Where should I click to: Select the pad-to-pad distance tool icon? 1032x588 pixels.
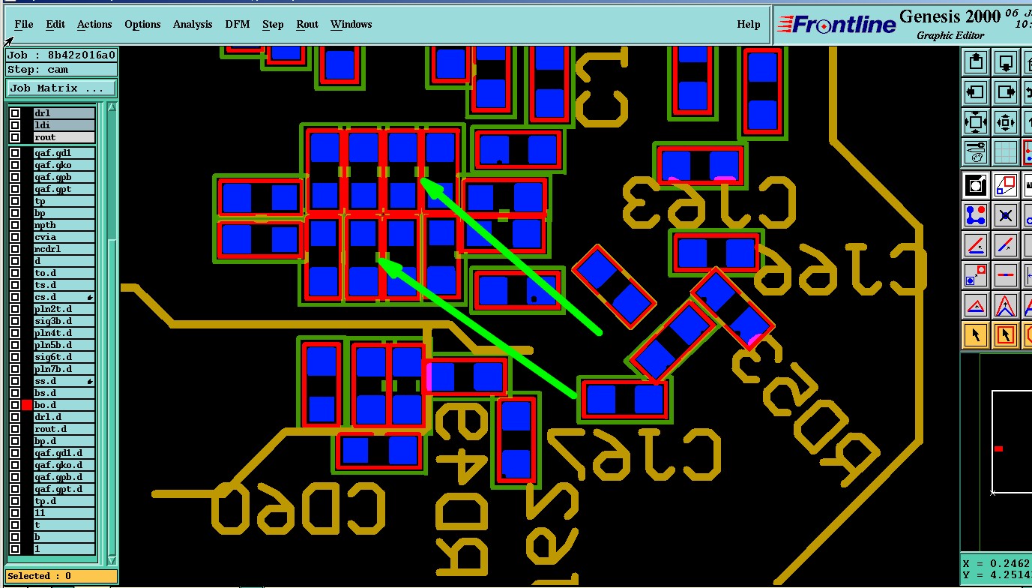[x=976, y=275]
